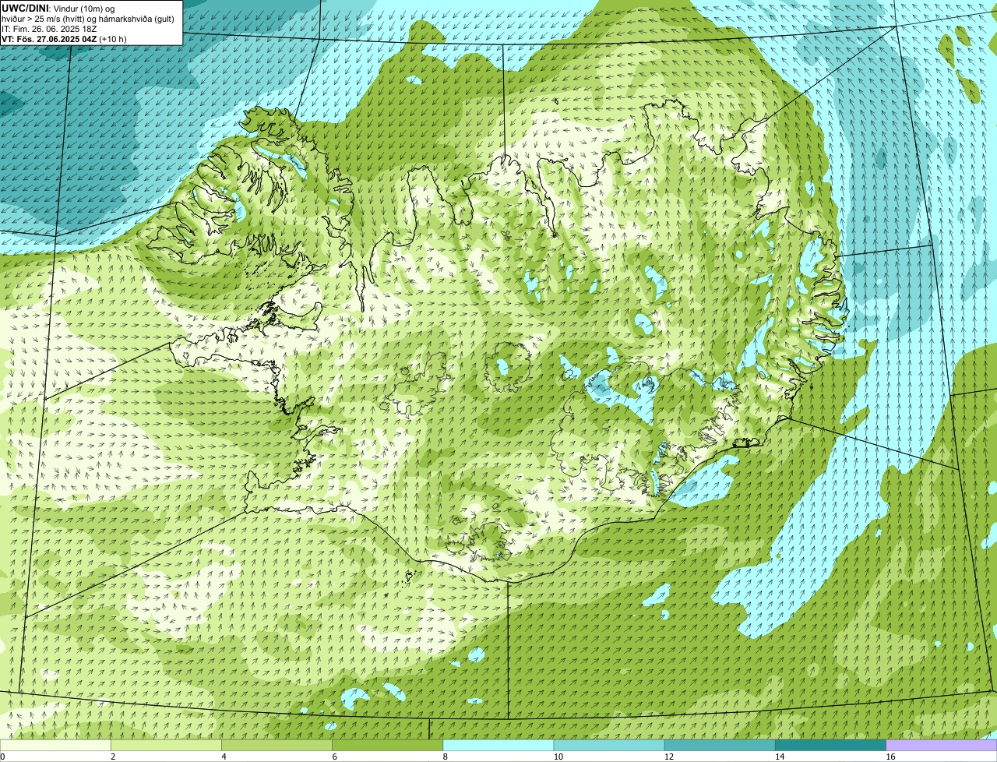Click the legend scale label '10'
This screenshot has width=997, height=762.
[x=558, y=757]
